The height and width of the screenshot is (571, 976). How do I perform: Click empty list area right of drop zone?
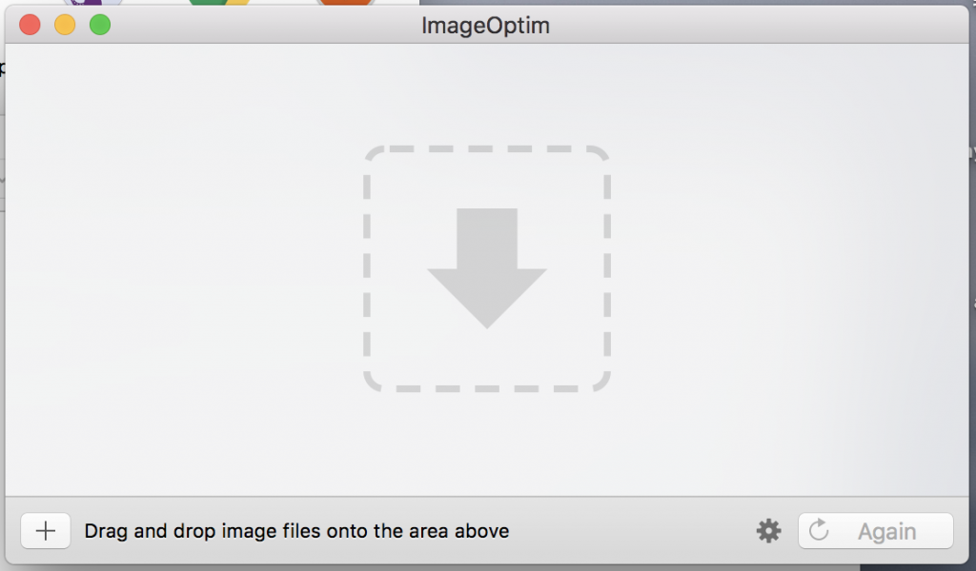pos(789,269)
